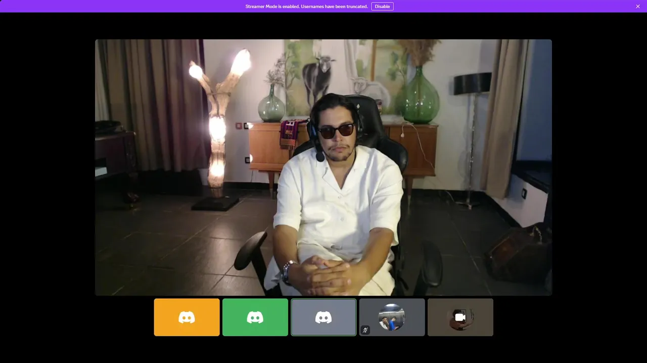Click the video camera icon on last tile
Screen dimensions: 647x363
(460, 317)
